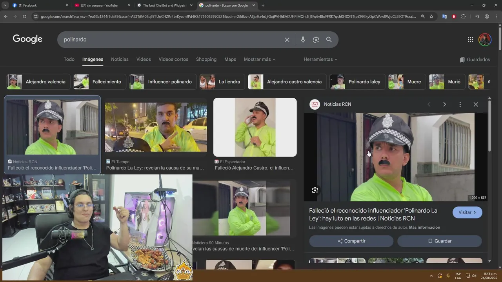Open the Chrome profile icon

click(x=487, y=16)
